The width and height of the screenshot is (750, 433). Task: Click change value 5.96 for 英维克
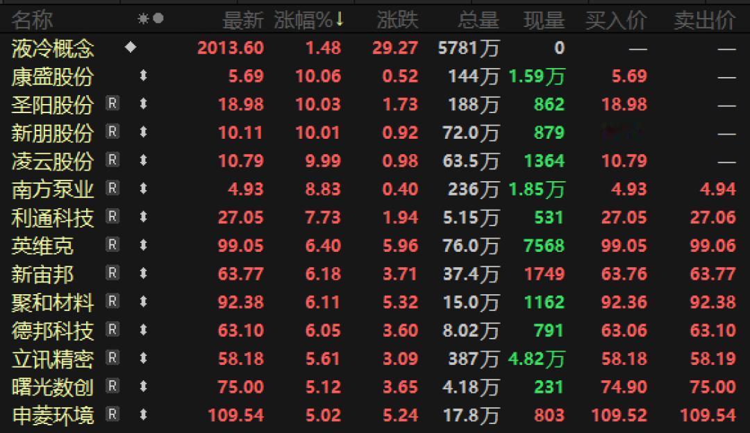point(401,246)
